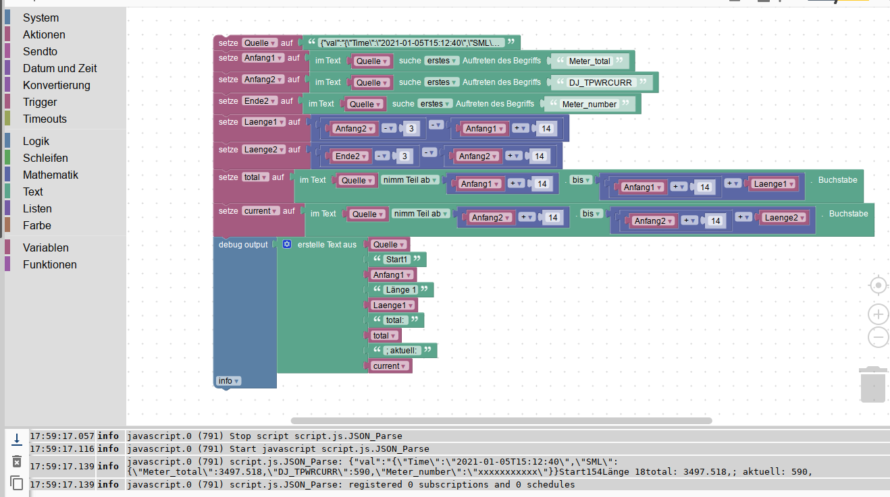The height and width of the screenshot is (497, 890).
Task: Open the Farbe toolbox category
Action: [x=36, y=225]
